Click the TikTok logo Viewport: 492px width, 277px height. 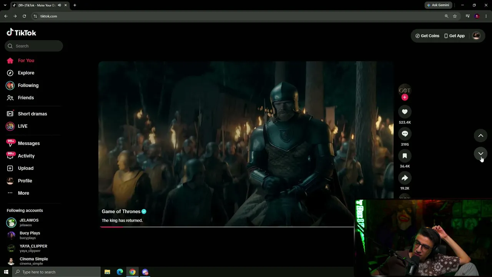[x=22, y=33]
